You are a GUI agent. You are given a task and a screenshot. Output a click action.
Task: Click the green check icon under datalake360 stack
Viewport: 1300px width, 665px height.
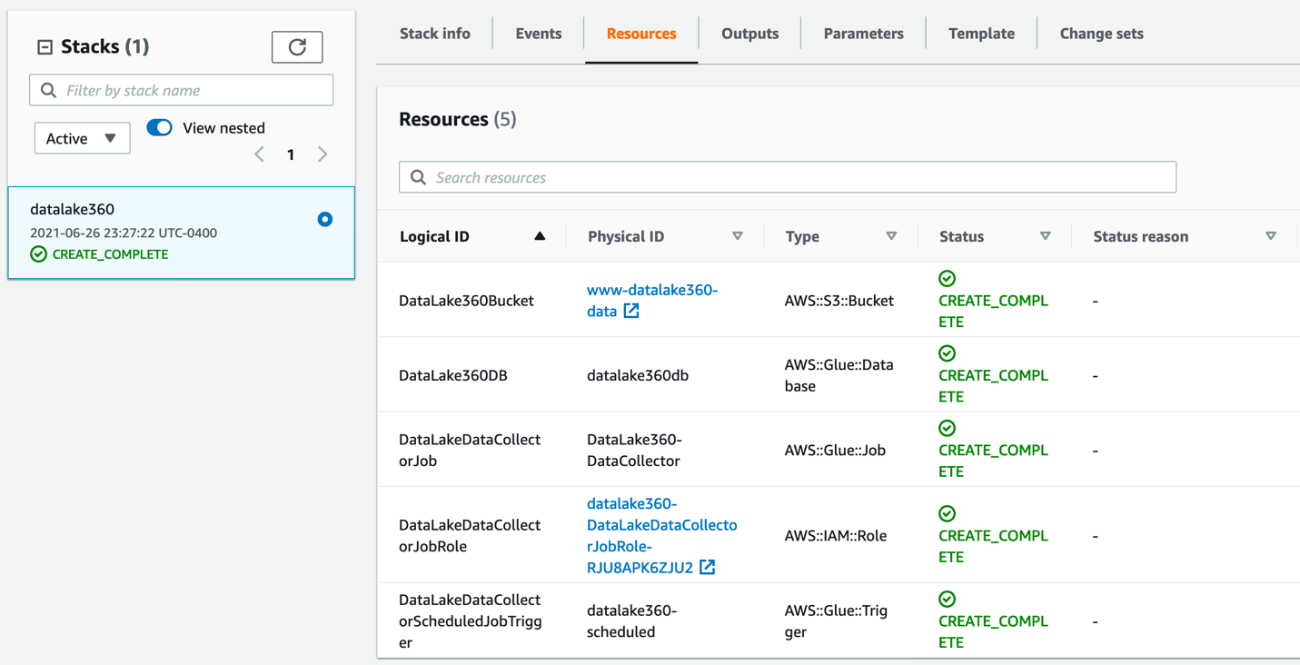pyautogui.click(x=38, y=254)
